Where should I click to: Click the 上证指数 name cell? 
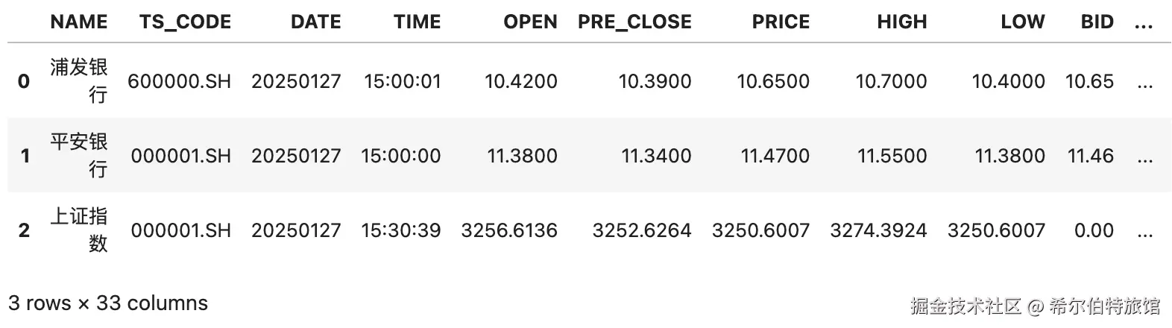(79, 230)
